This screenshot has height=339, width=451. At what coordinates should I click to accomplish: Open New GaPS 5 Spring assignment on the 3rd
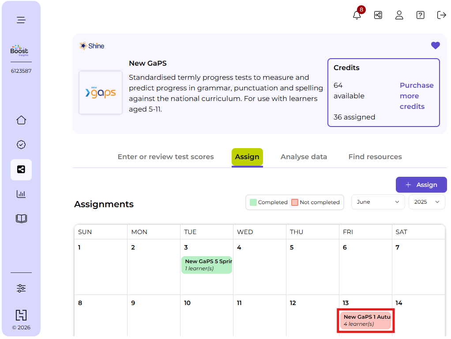(207, 265)
